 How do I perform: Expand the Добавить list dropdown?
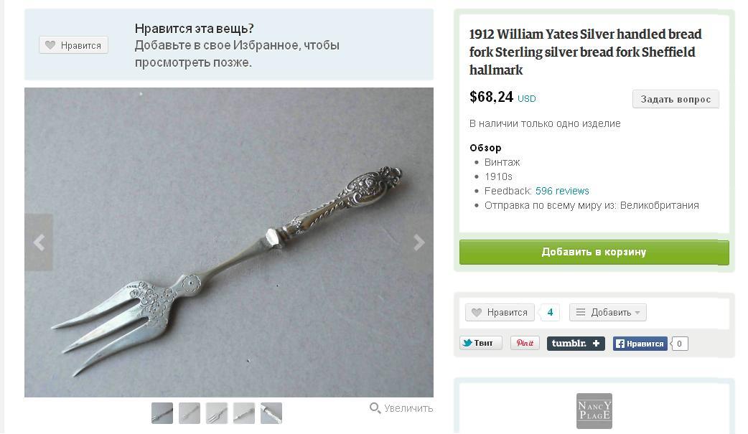608,312
